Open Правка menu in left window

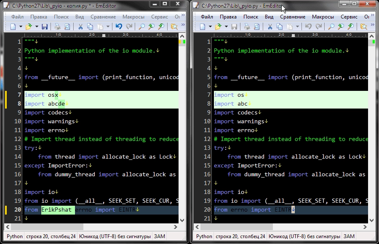point(39,17)
